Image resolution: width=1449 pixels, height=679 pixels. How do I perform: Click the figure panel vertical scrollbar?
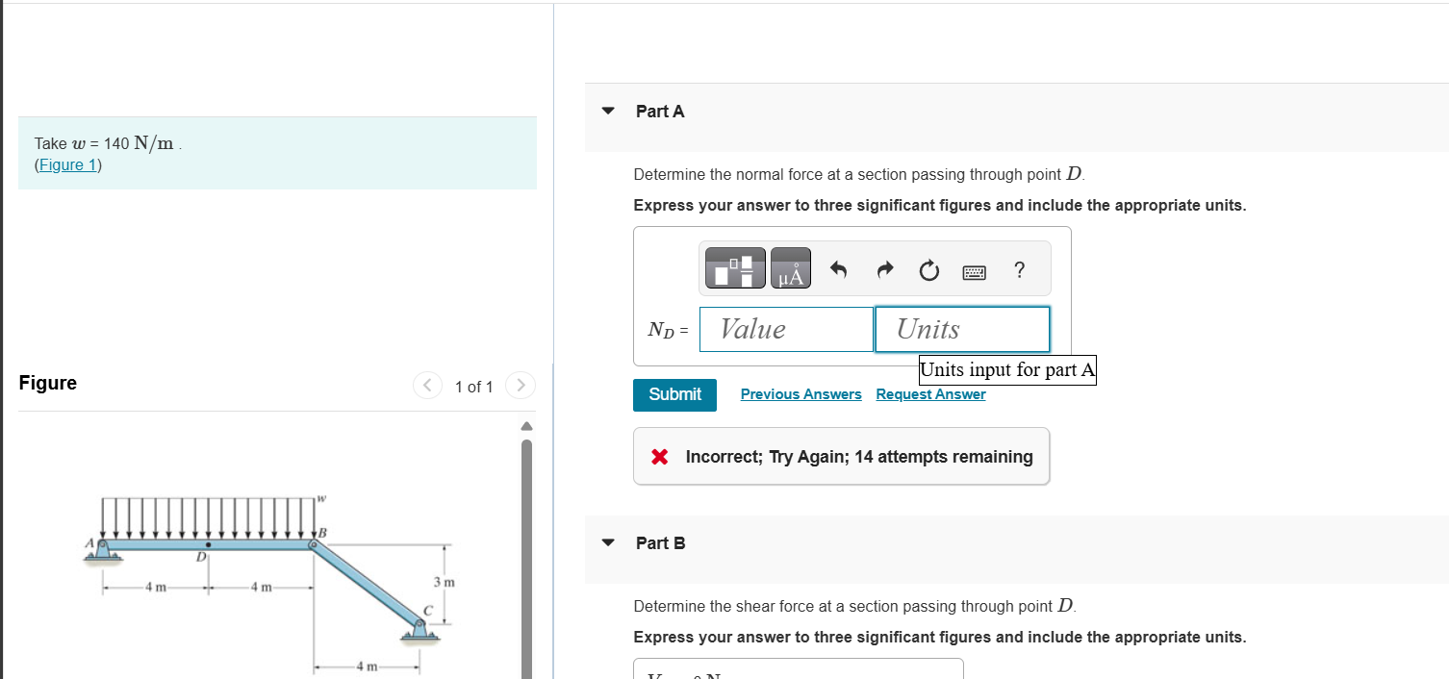[526, 558]
